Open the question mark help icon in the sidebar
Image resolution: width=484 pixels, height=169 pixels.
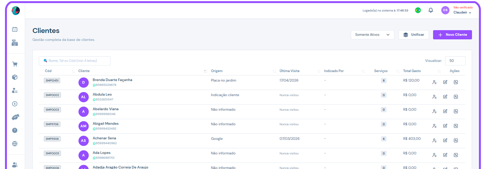[x=15, y=130]
